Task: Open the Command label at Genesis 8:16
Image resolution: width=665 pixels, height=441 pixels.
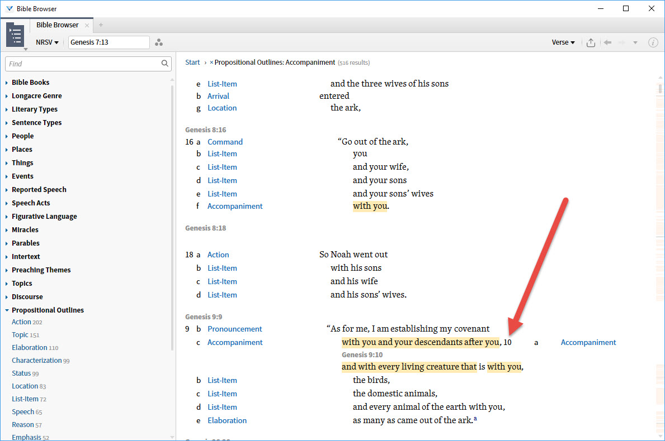Action: (x=225, y=142)
